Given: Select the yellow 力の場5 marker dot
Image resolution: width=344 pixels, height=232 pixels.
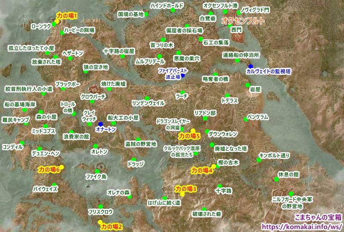Looking at the screenshot, I should 193,131.
